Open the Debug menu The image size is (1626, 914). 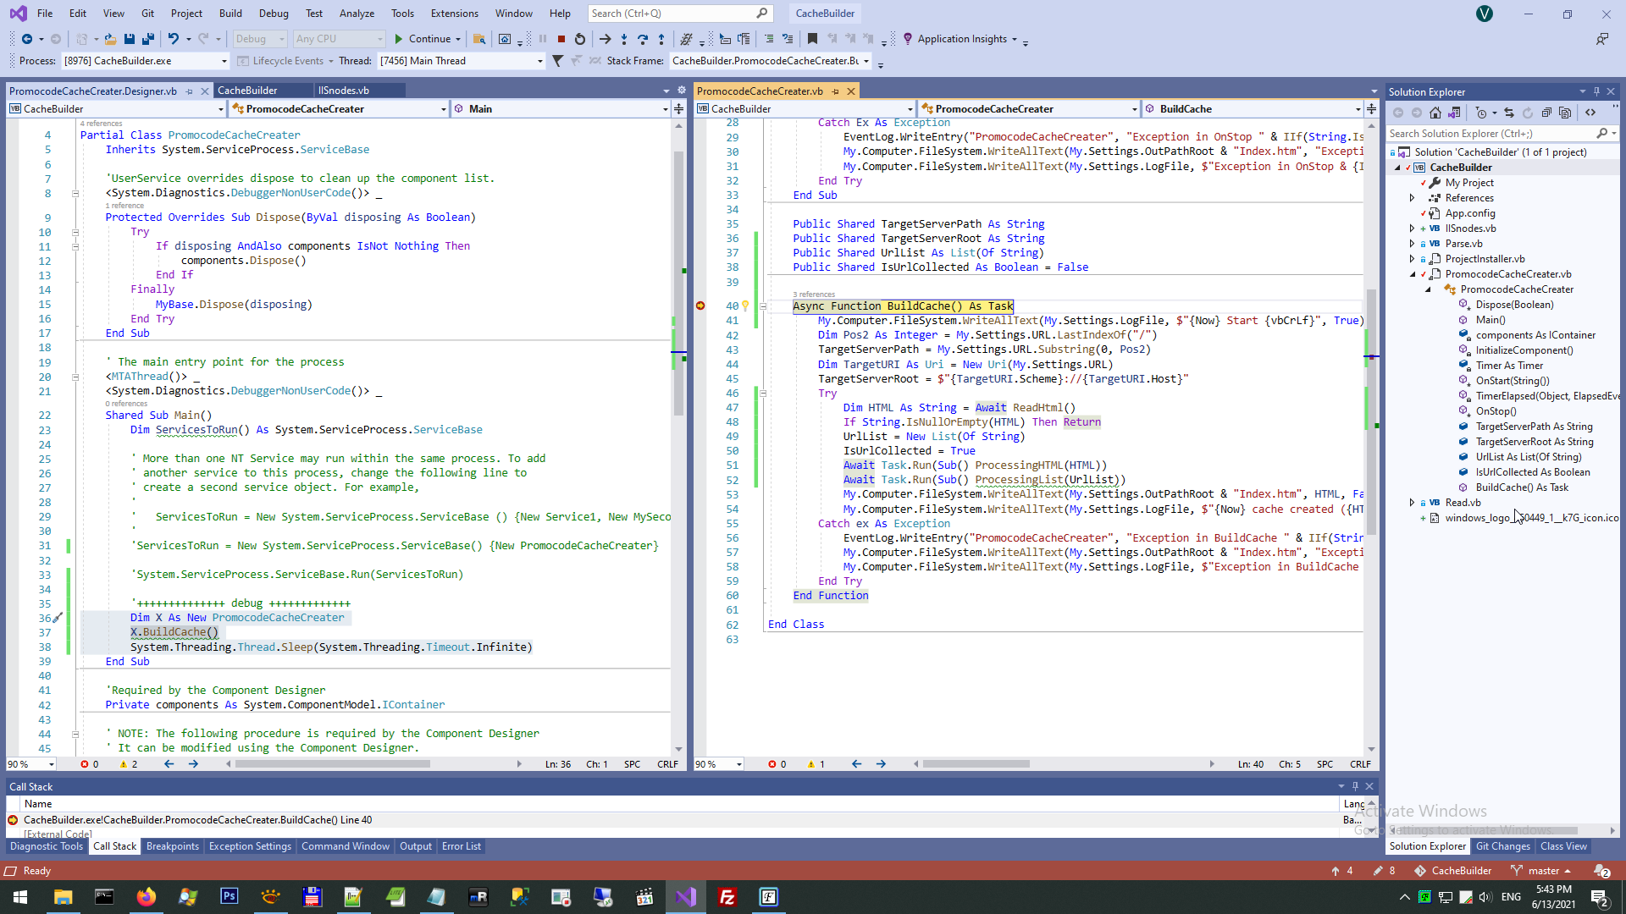point(273,14)
